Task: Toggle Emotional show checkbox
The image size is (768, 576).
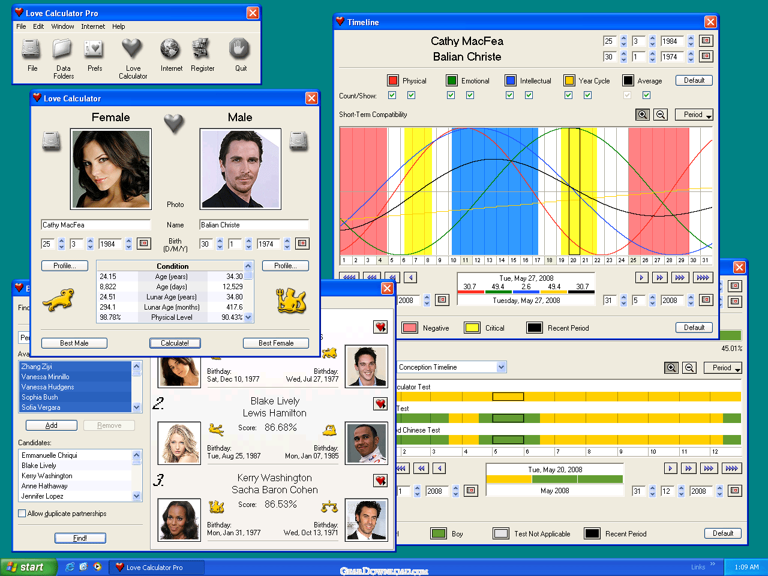Action: click(470, 95)
